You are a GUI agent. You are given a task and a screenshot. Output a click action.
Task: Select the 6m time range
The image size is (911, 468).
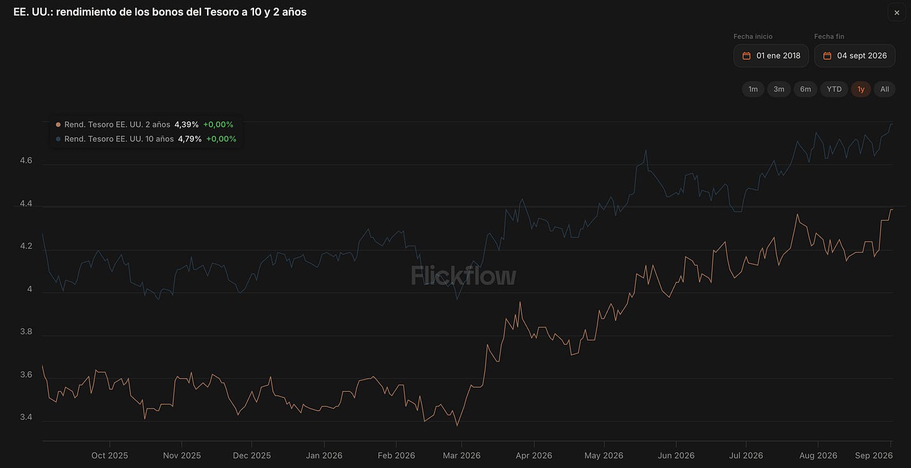coord(805,89)
